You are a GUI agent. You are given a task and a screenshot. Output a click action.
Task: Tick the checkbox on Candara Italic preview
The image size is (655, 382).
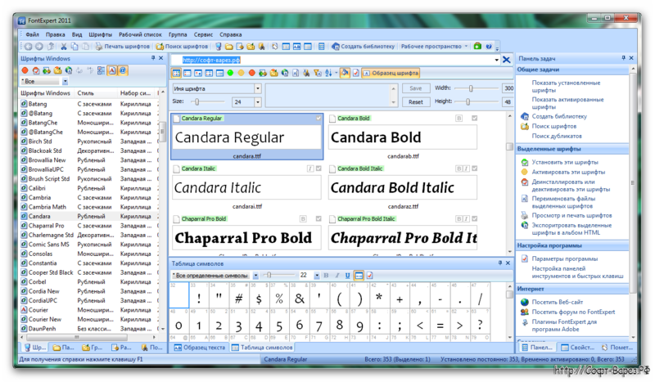tap(318, 169)
